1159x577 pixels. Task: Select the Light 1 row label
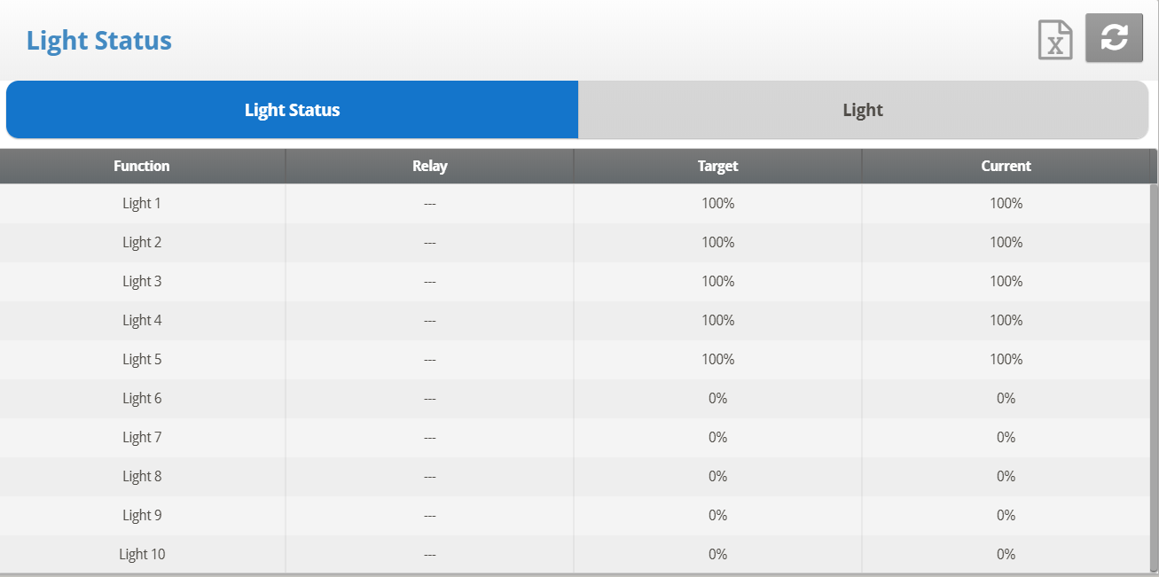tap(142, 203)
